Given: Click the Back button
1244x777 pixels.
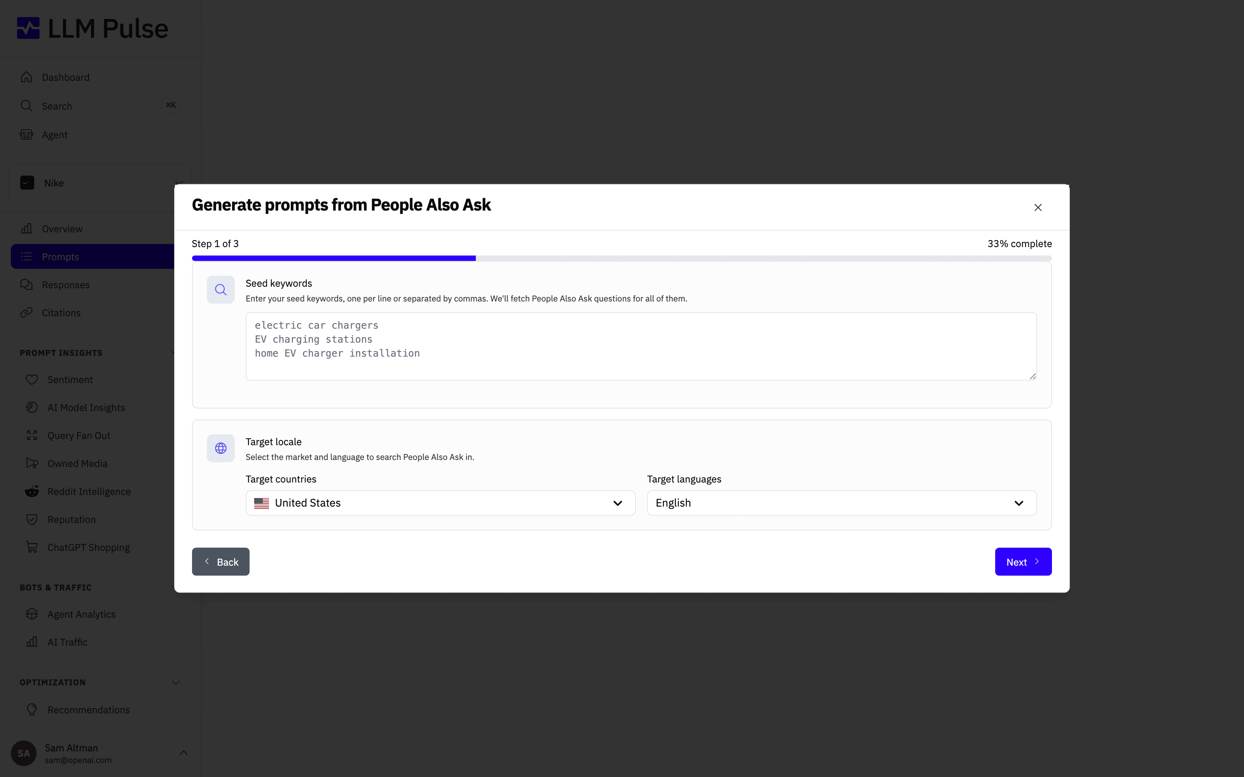Looking at the screenshot, I should [x=220, y=562].
